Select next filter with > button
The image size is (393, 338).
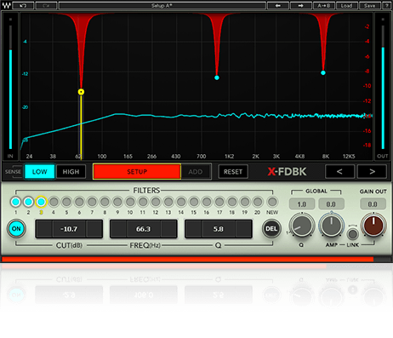(372, 171)
